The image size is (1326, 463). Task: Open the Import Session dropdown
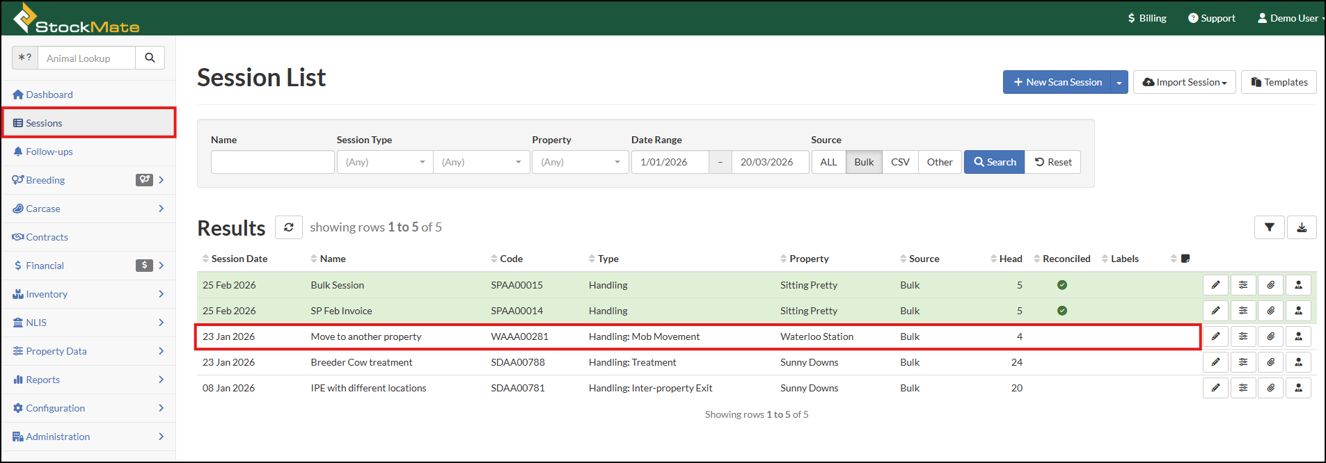(x=1184, y=82)
